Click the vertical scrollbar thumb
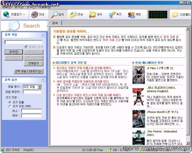Viewport: 192px width, 153px height. [187, 82]
